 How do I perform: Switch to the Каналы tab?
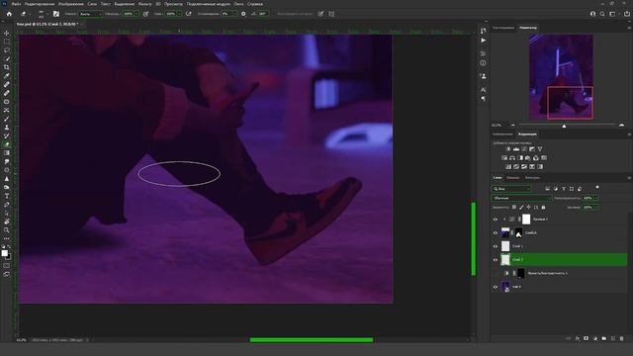pyautogui.click(x=513, y=178)
